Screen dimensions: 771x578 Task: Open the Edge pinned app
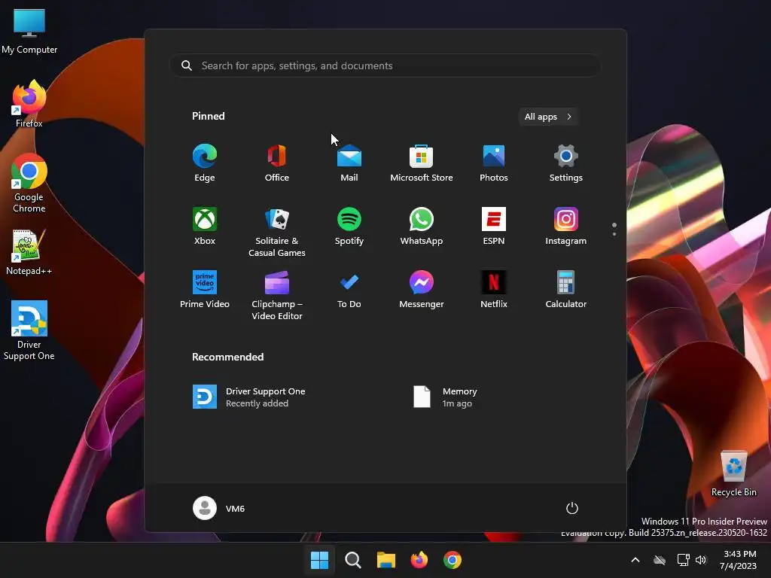(x=205, y=163)
